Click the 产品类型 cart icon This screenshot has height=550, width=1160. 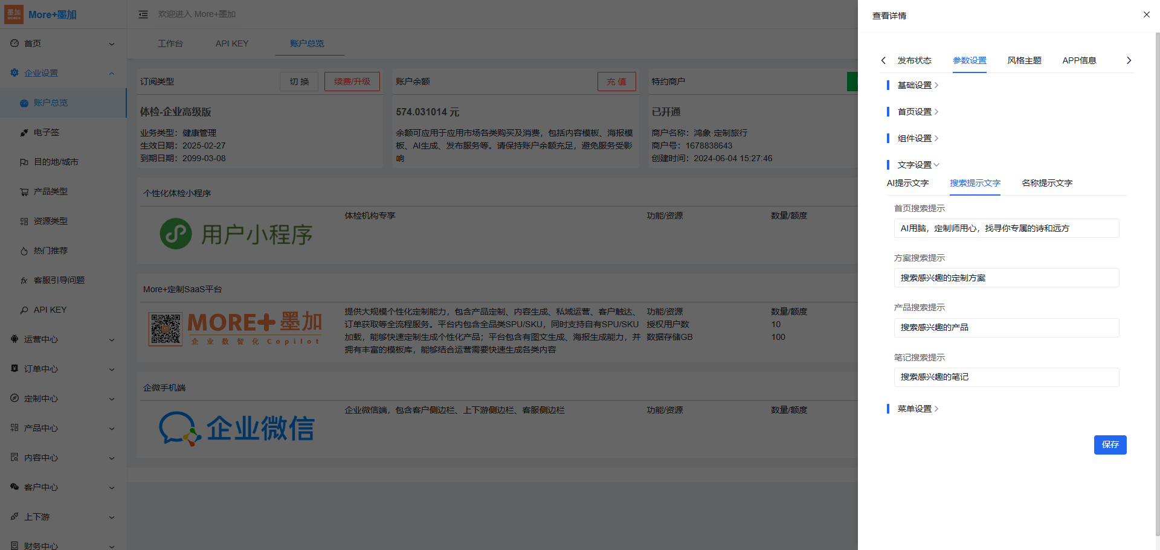coord(24,192)
